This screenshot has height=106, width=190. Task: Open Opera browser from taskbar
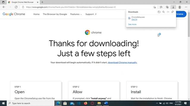click(92, 103)
